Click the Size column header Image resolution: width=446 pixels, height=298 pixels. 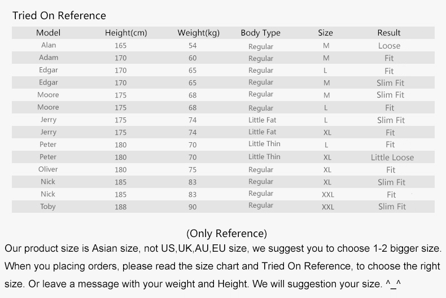(x=326, y=33)
